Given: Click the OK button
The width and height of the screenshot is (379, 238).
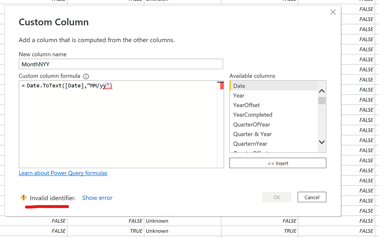Looking at the screenshot, I should [x=276, y=197].
